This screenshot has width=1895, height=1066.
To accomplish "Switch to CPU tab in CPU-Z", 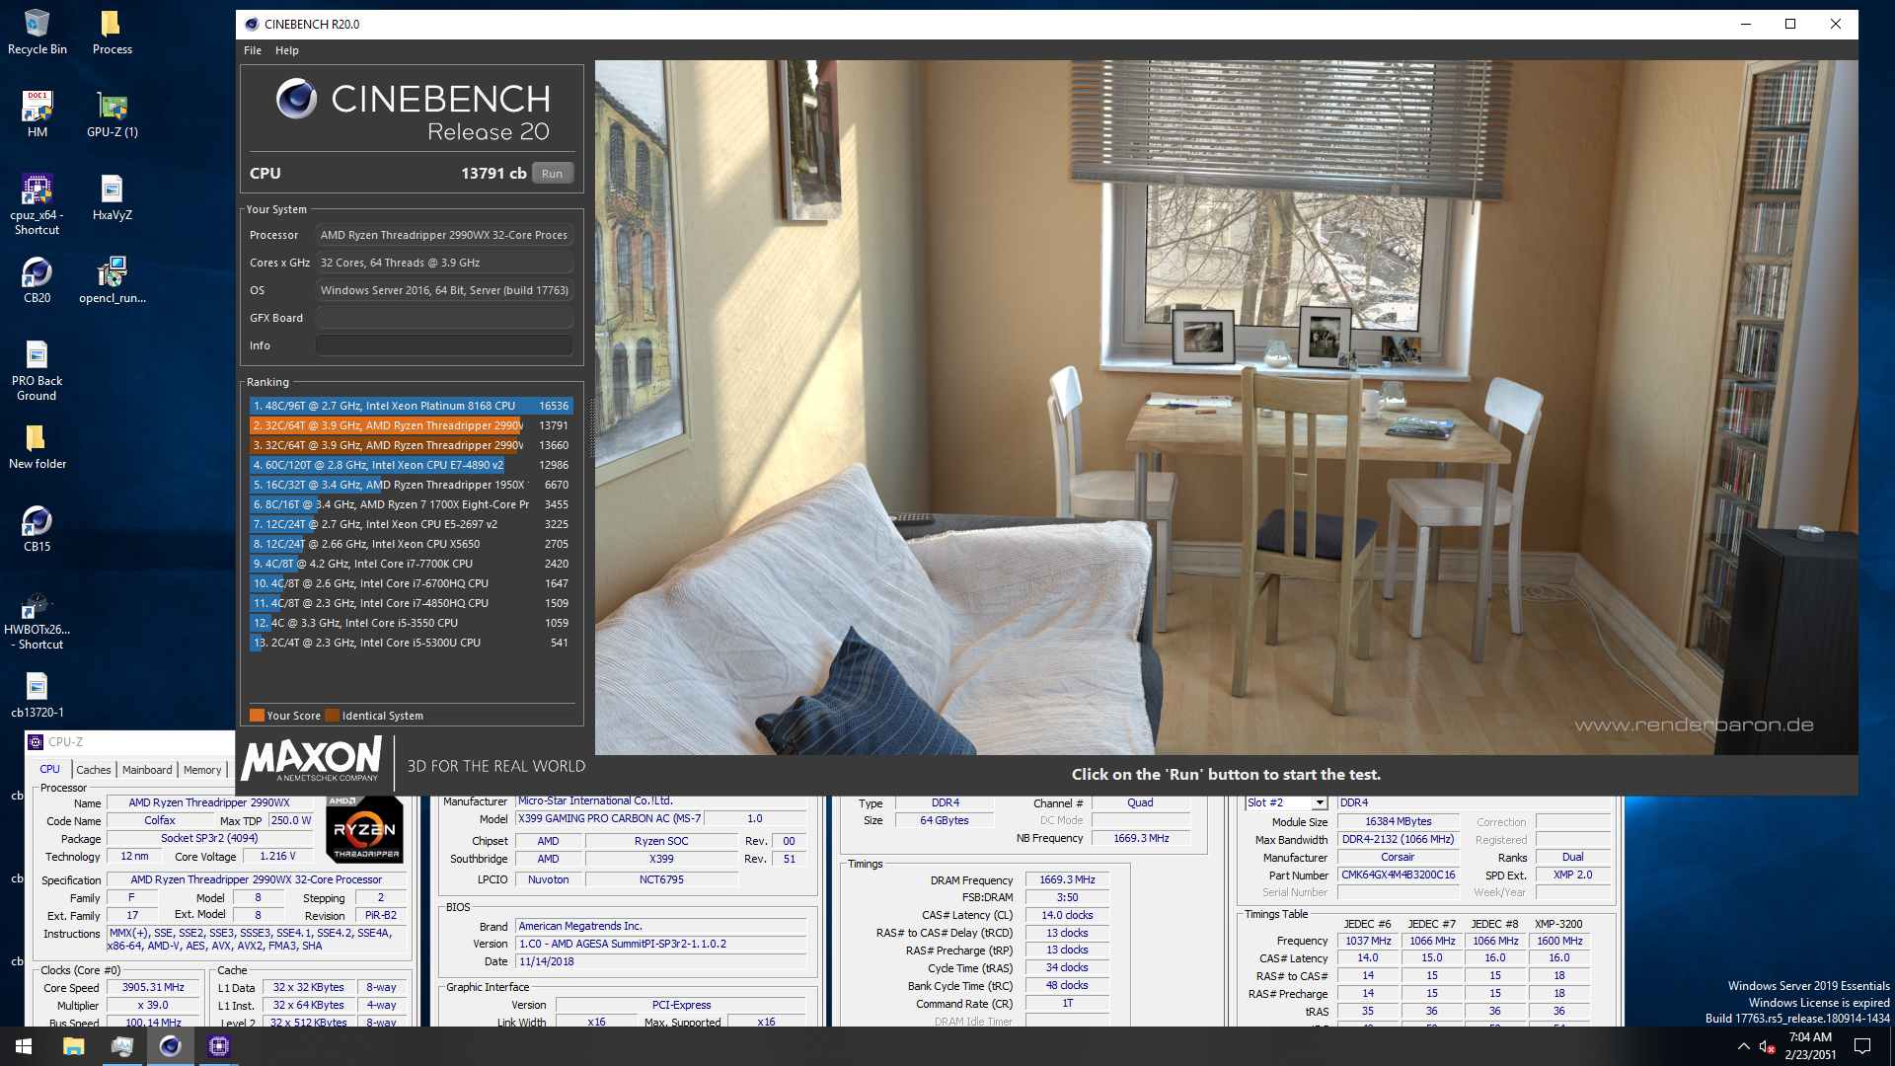I will (49, 770).
